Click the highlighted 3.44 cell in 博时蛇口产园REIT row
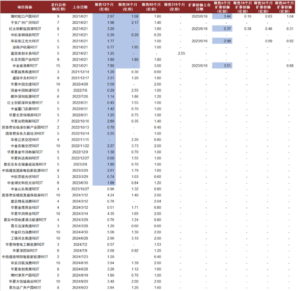 (222, 16)
